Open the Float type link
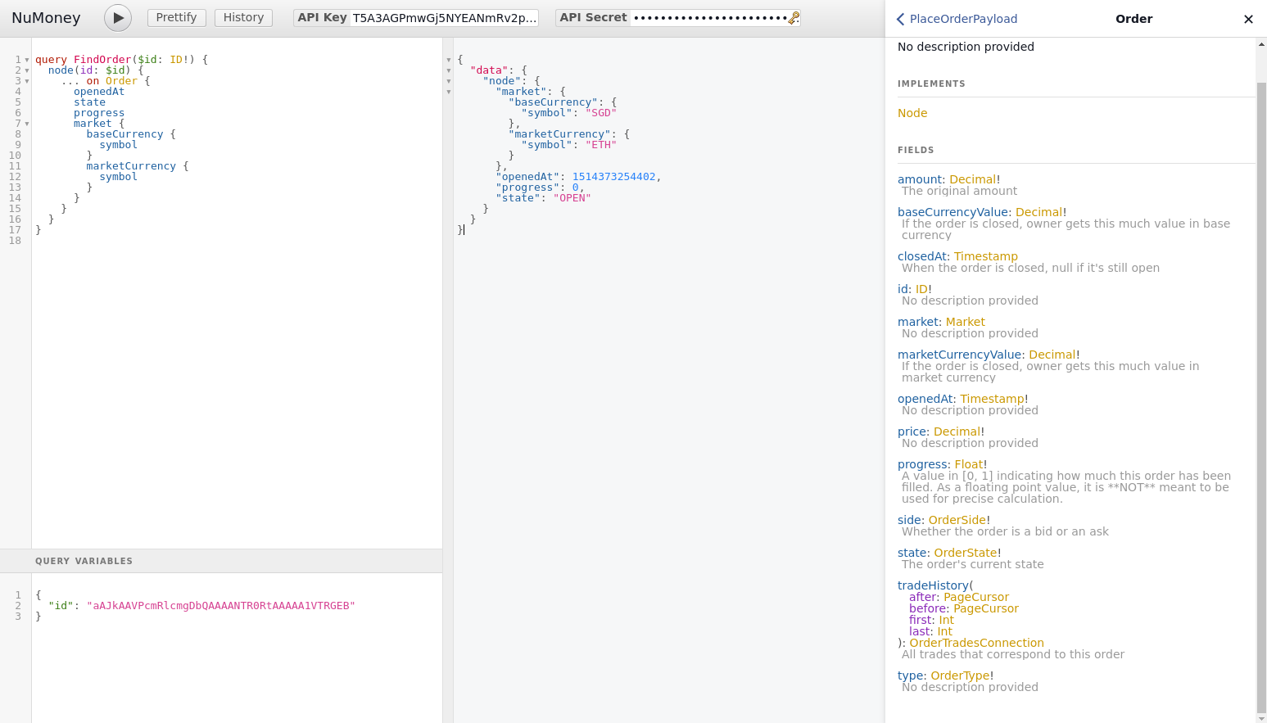Viewport: 1267px width, 723px height. tap(968, 464)
